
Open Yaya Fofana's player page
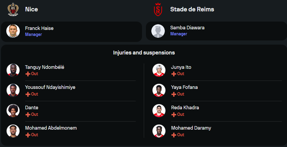pos(184,87)
